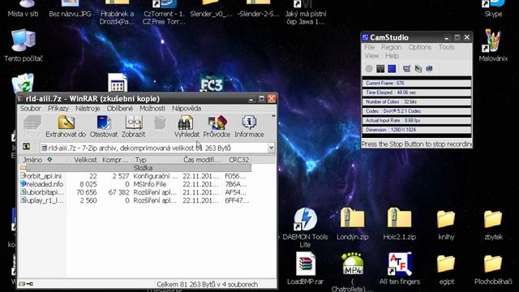Open DAEMON Tools Lite shortcut
Screen dimensions: 519x292
[x=305, y=227]
